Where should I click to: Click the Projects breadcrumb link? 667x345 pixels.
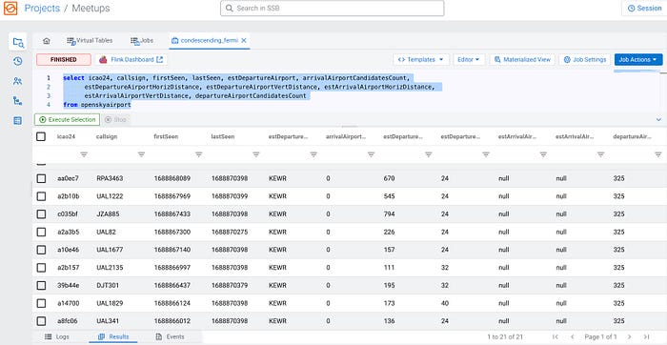[42, 8]
